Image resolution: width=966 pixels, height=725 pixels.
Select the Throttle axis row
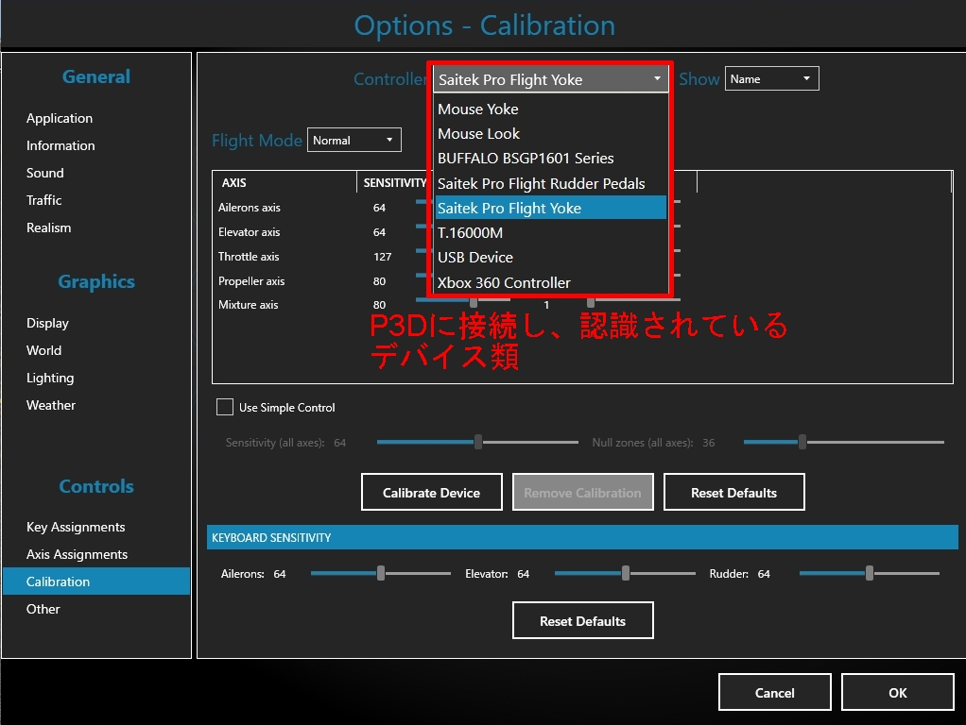coord(249,257)
